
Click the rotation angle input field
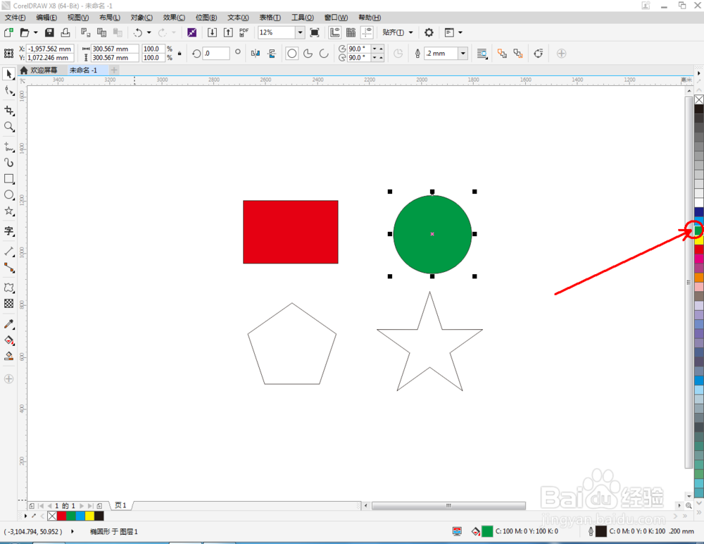(x=216, y=53)
